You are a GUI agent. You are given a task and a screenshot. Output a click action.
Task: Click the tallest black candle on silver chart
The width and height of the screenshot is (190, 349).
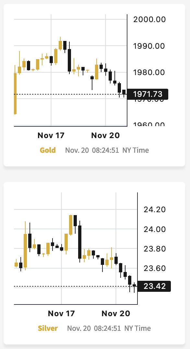click(x=80, y=242)
